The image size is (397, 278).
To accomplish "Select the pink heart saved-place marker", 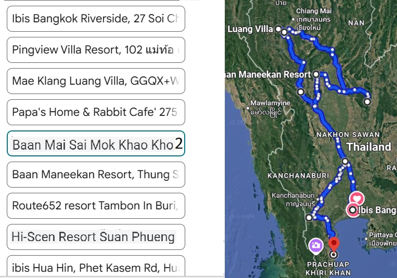I will [356, 198].
